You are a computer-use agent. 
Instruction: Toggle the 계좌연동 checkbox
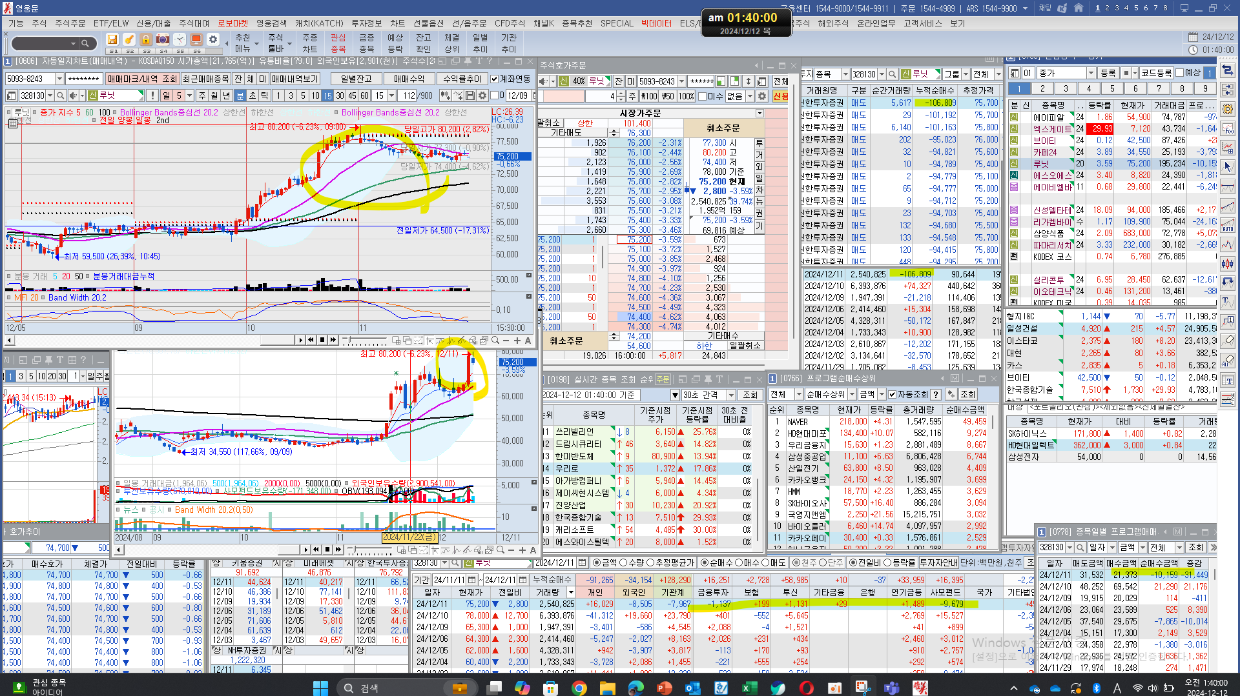coord(495,79)
